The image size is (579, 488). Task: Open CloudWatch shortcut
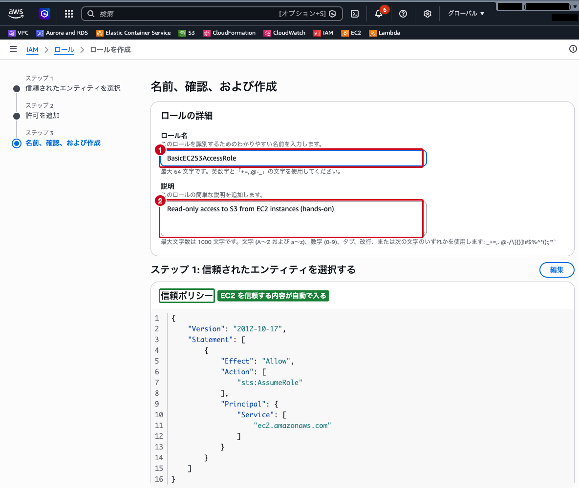284,33
